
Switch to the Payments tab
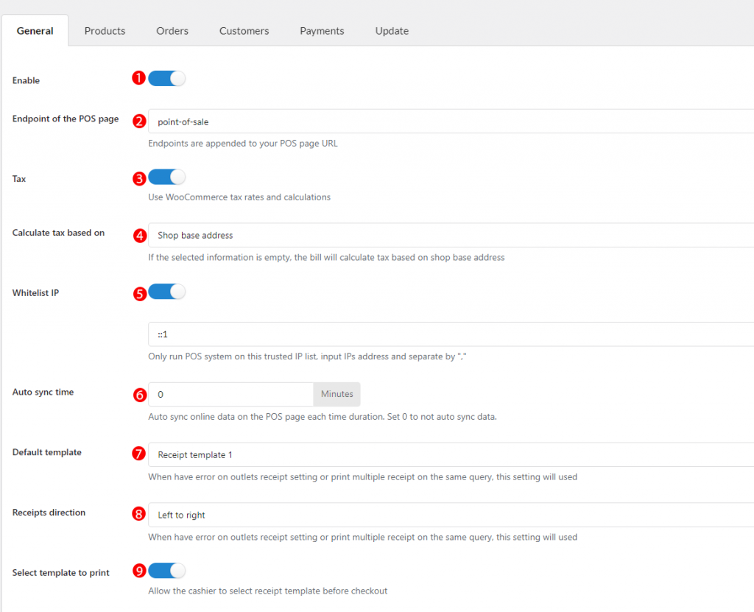(x=322, y=30)
